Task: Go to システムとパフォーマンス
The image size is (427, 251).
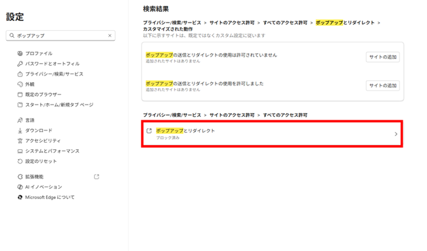Action: (53, 151)
